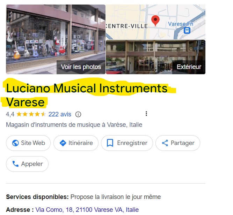Viewport: 233px width, 215px height.
Task: Click the share icon in Partager
Action: 165,143
